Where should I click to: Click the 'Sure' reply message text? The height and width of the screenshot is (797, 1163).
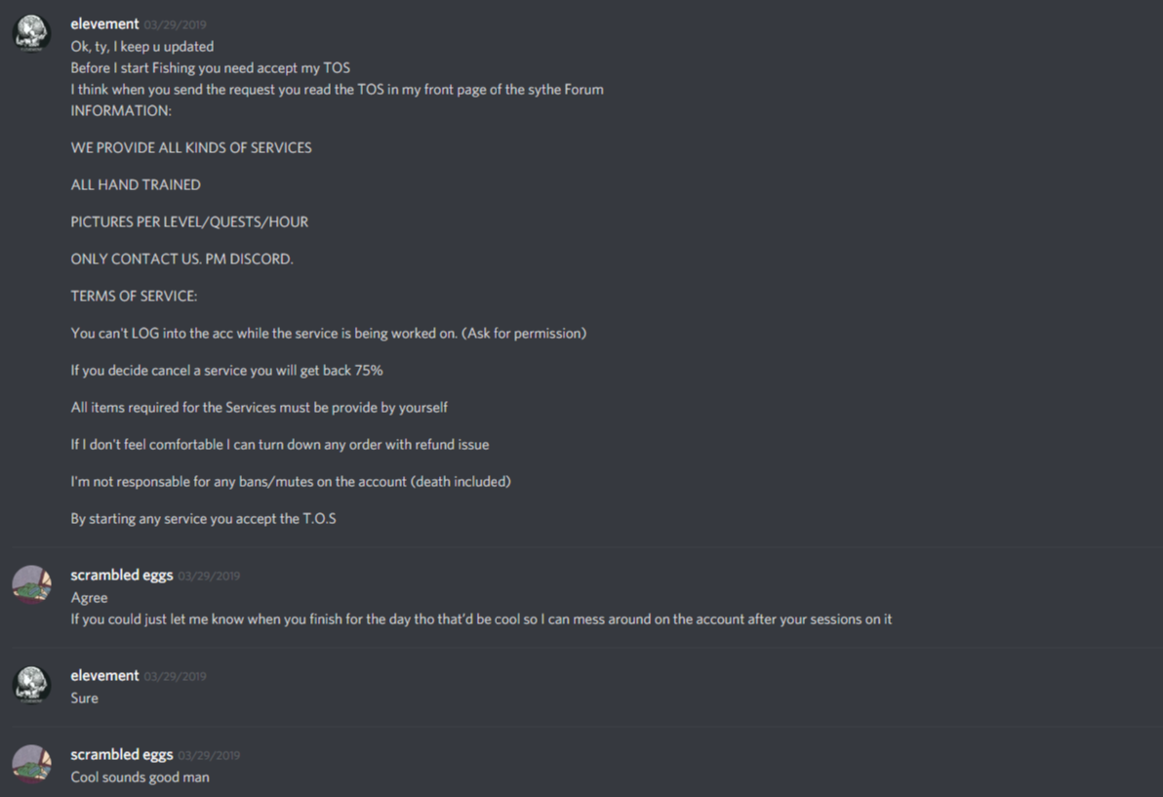(85, 697)
